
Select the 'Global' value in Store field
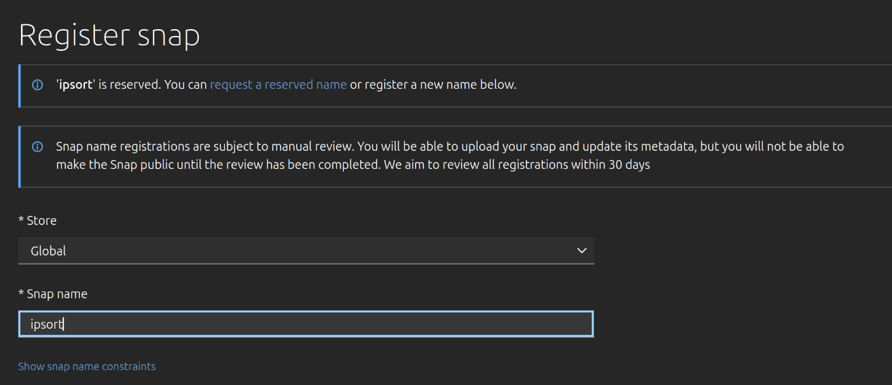click(x=48, y=251)
